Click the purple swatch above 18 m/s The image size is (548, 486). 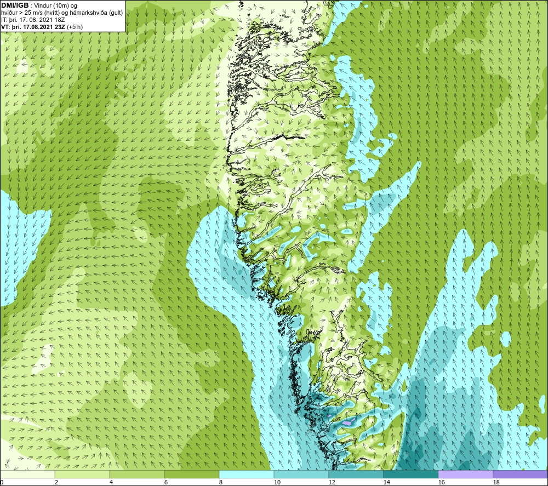click(520, 474)
